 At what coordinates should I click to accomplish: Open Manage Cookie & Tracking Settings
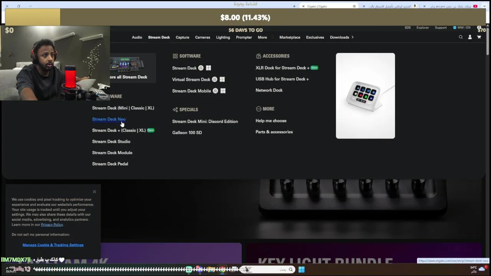coord(53,245)
